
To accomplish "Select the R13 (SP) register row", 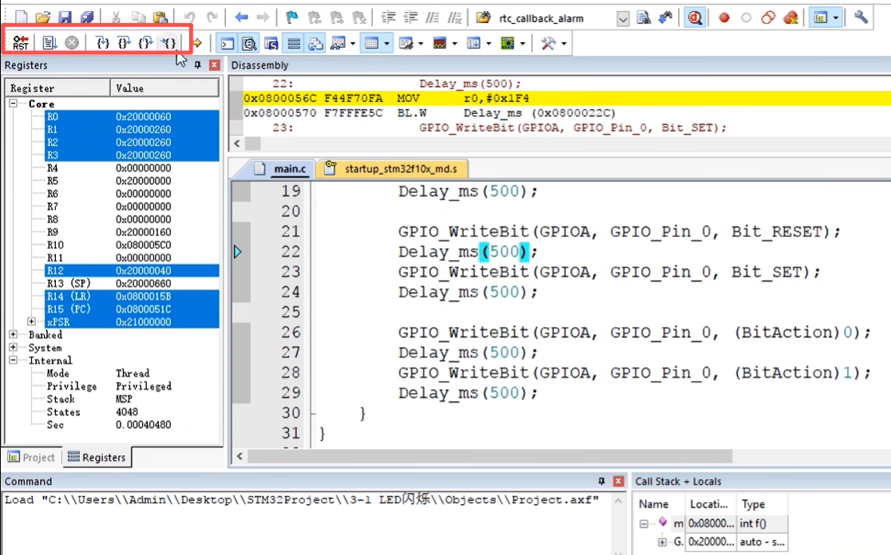I will pyautogui.click(x=132, y=283).
